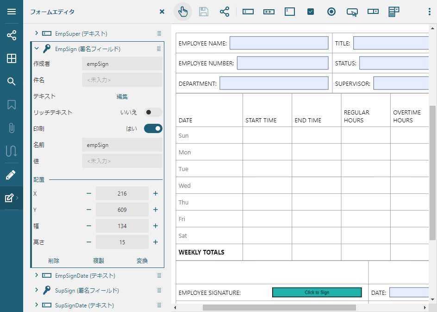Click the 名前 input field
The image size is (437, 312).
tap(122, 145)
